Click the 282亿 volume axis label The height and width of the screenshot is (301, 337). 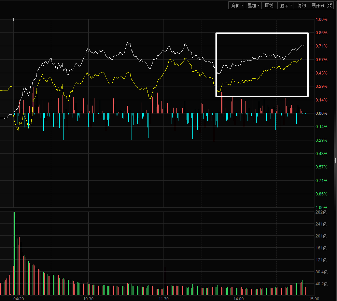(321, 213)
